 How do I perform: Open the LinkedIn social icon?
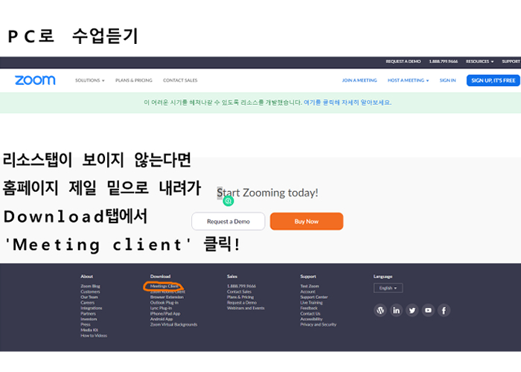tap(396, 310)
